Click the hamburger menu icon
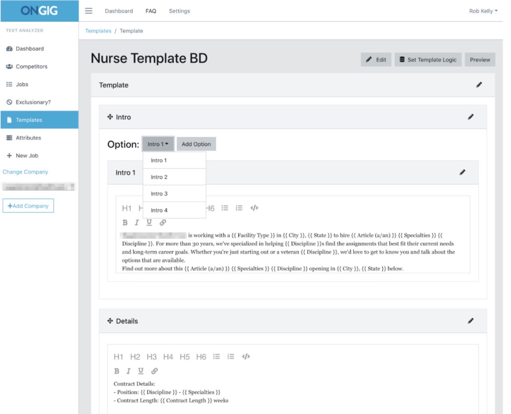511x414 pixels. tap(89, 11)
